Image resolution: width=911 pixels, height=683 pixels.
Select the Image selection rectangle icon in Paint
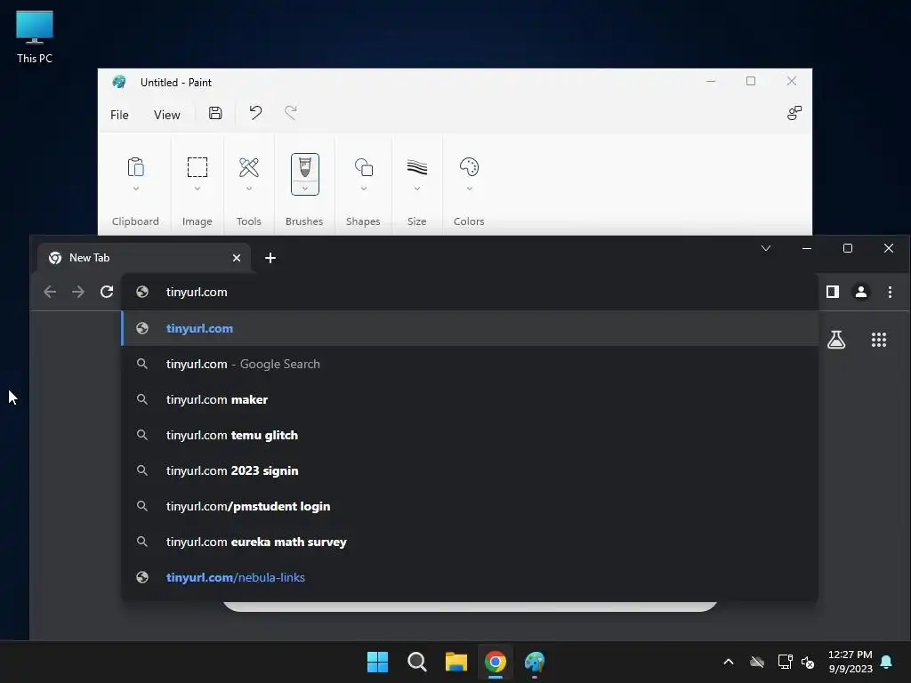(197, 167)
